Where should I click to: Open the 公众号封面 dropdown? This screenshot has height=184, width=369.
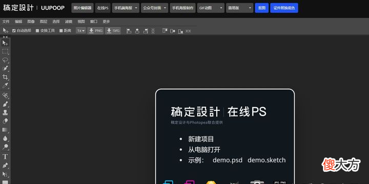click(x=155, y=8)
